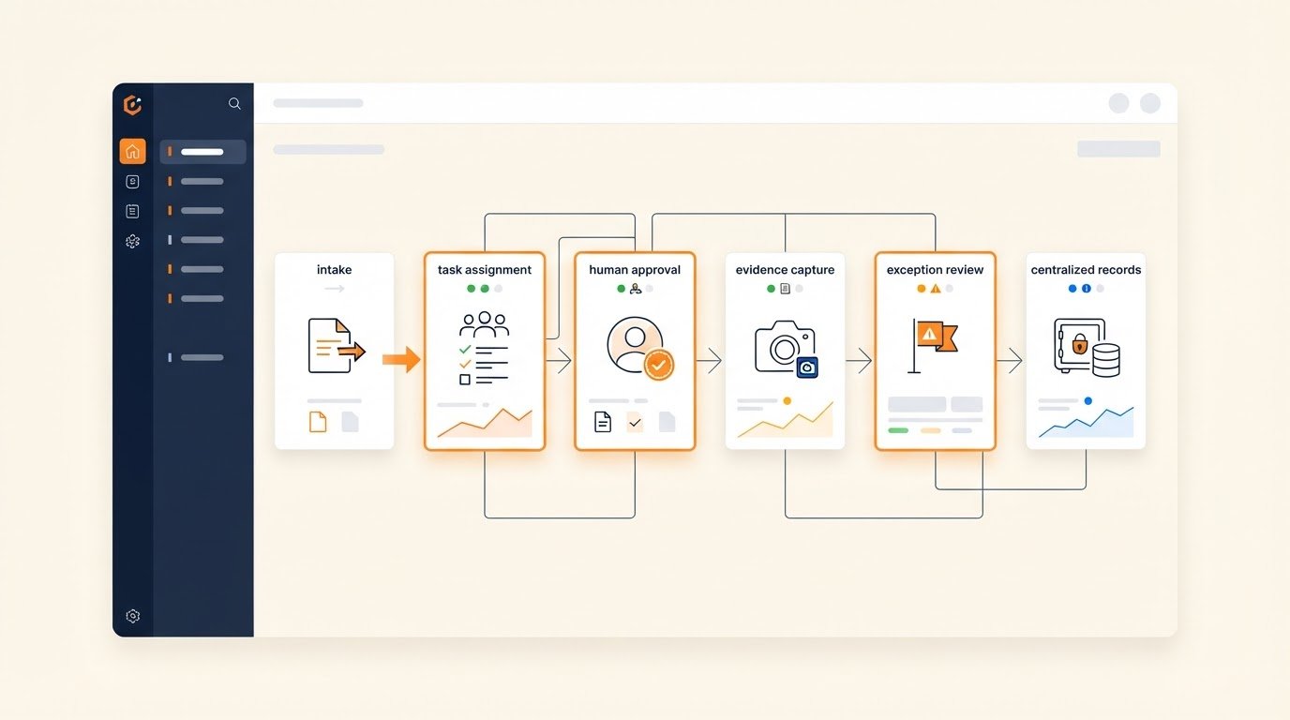Screen dimensions: 1290x720
Task: Click the task assignment trend chart
Action: click(485, 423)
